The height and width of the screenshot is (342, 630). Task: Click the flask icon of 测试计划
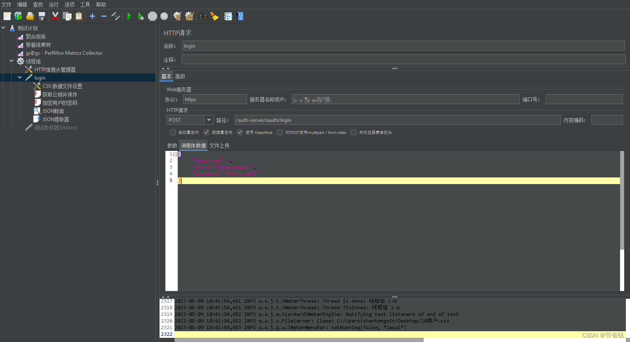(12, 28)
